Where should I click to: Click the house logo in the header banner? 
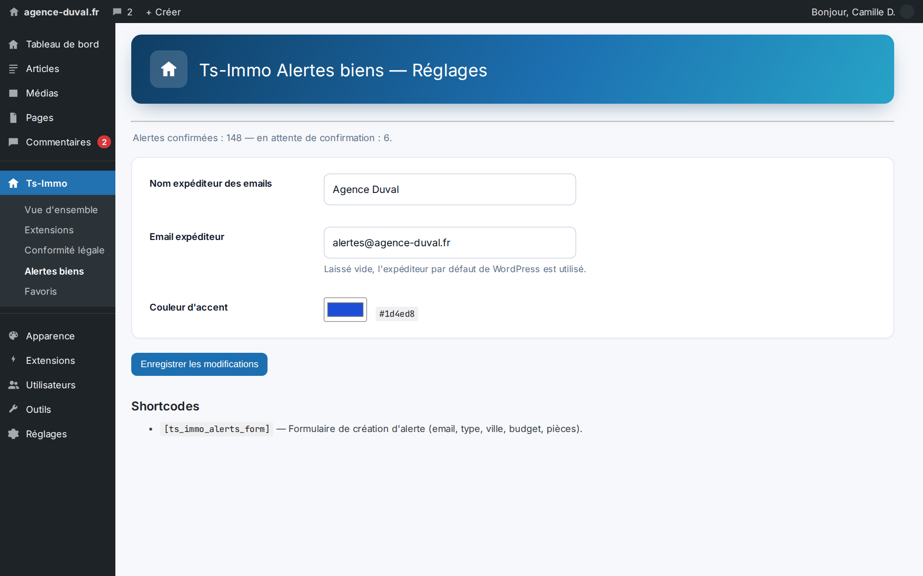169,69
